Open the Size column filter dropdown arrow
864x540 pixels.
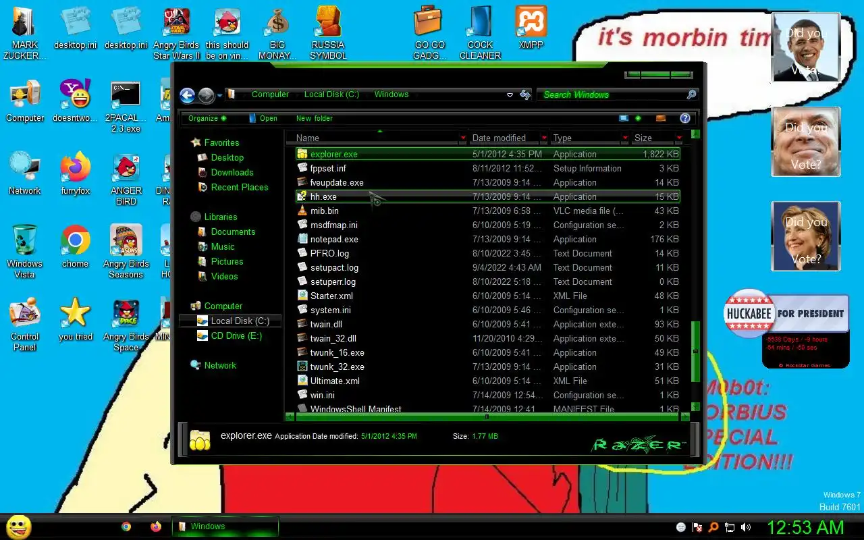[679, 138]
